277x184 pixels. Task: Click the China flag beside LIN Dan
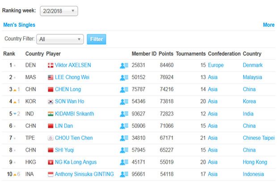click(50, 126)
